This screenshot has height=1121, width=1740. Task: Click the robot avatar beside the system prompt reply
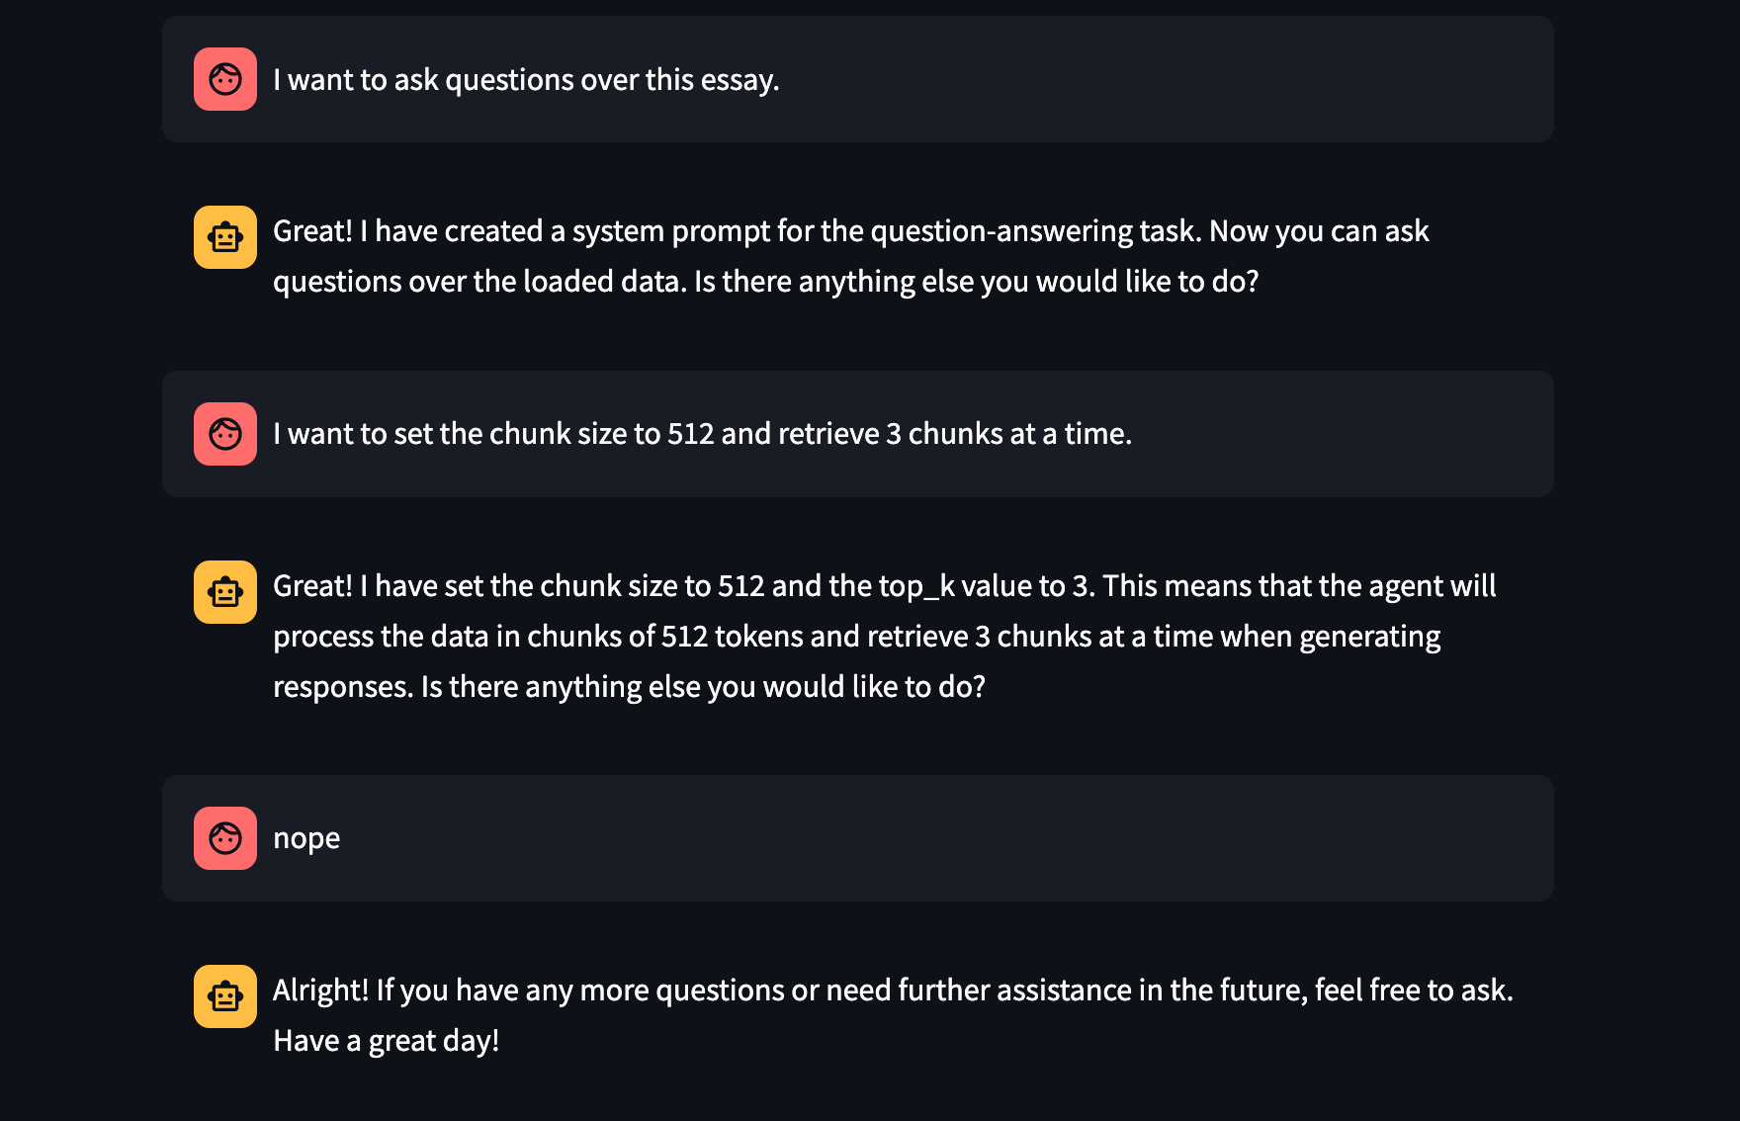click(x=225, y=237)
